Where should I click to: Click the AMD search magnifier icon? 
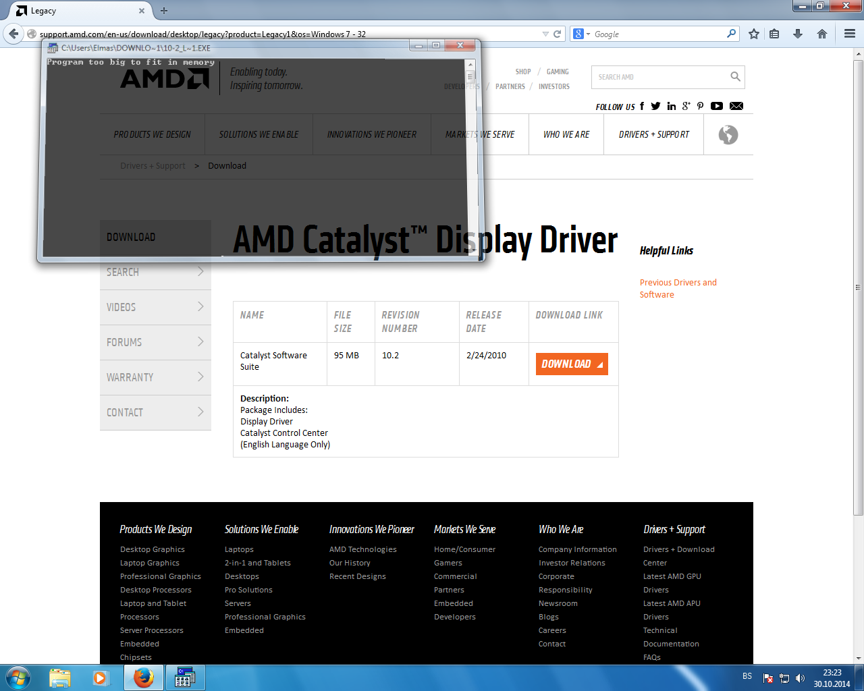(735, 77)
